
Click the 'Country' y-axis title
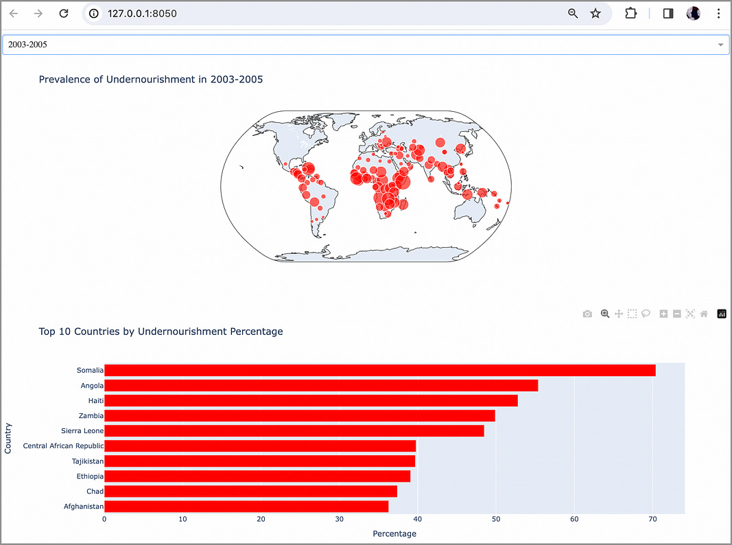(x=8, y=439)
